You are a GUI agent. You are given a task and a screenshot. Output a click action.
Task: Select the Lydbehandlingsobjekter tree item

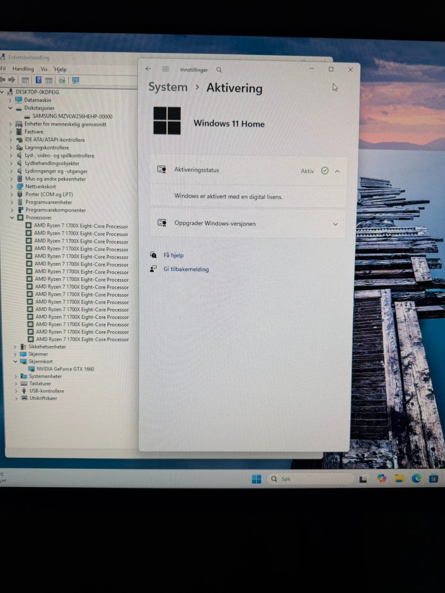[x=52, y=163]
